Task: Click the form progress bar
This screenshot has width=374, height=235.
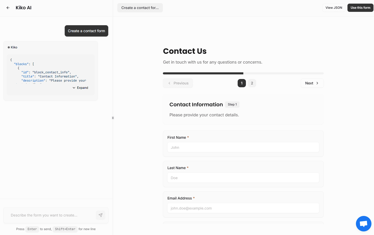Action: tap(243, 73)
